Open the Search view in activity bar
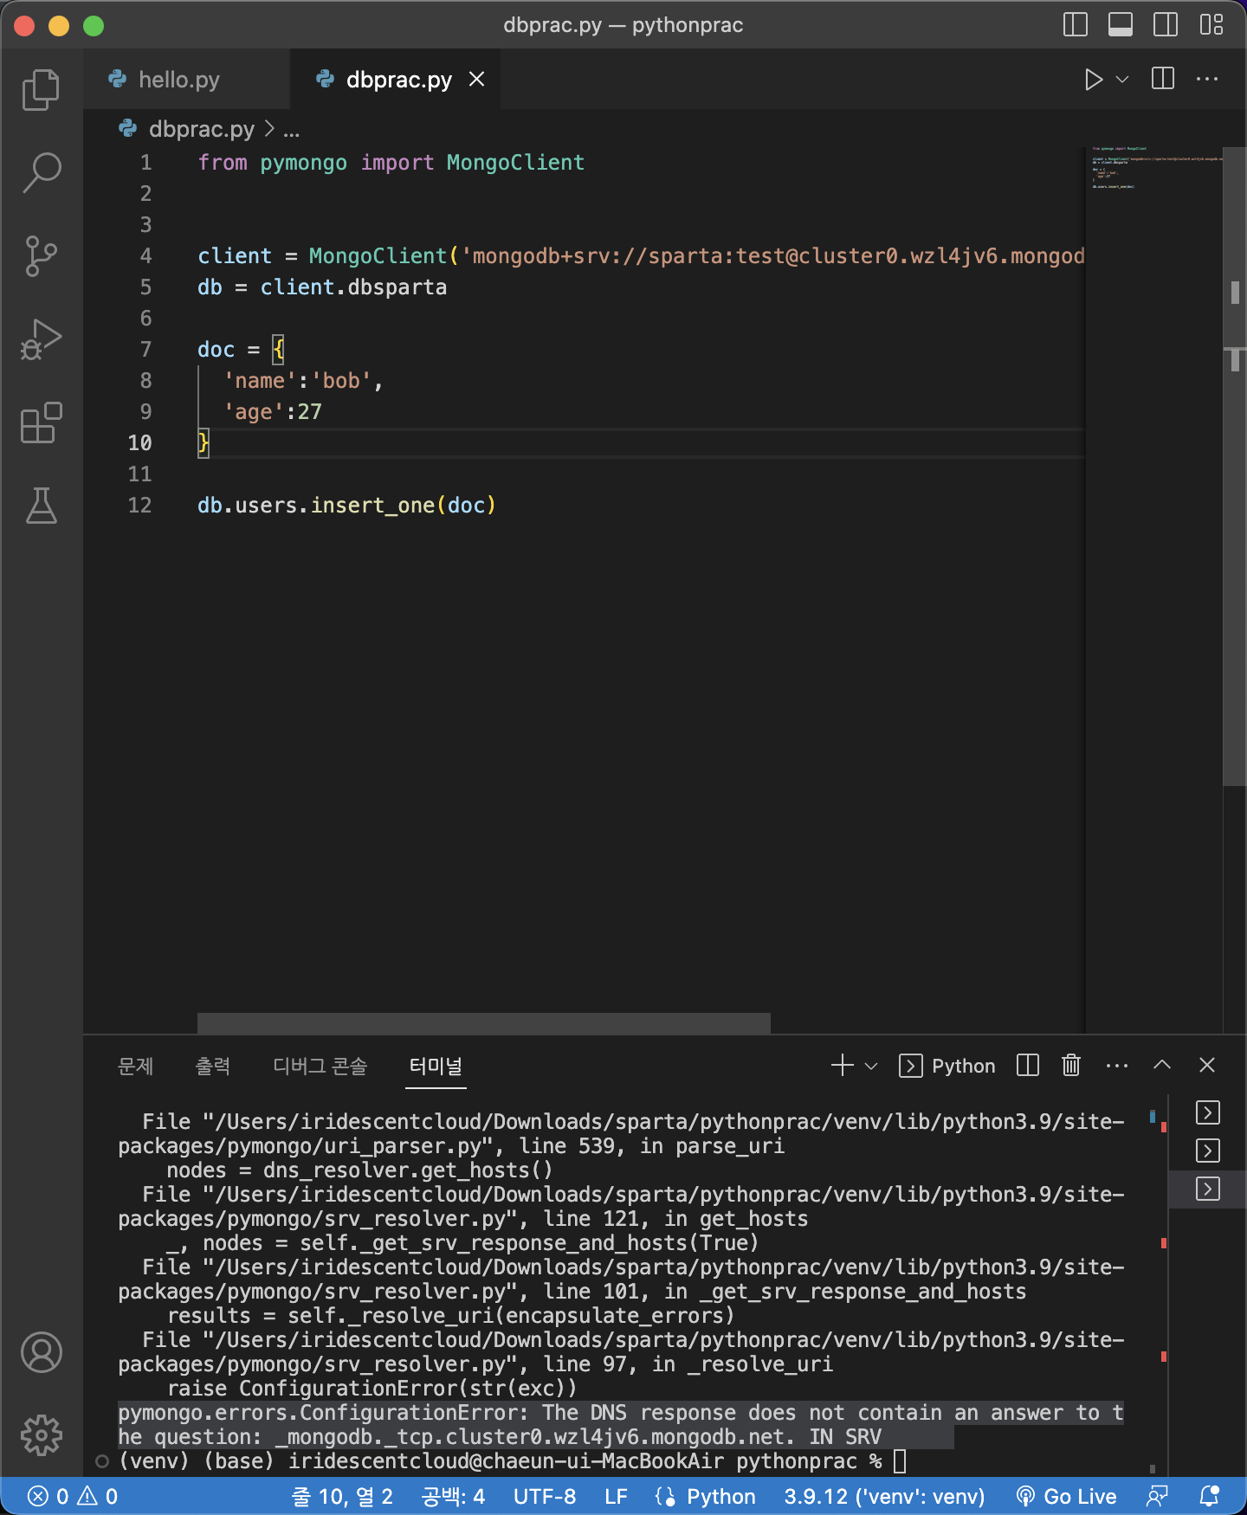This screenshot has height=1515, width=1247. click(x=41, y=173)
